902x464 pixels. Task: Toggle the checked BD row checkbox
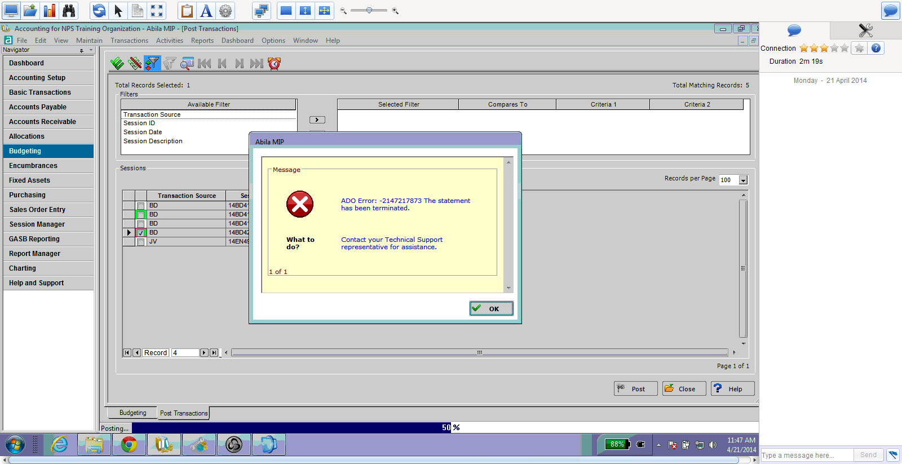point(141,233)
